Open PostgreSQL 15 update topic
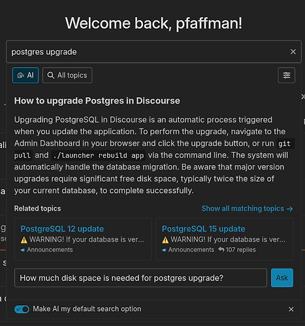 click(x=203, y=229)
